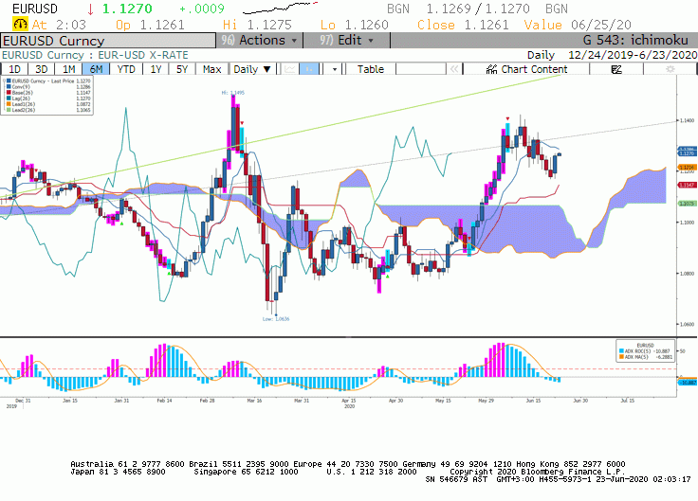Select the 1D range tab

pos(14,69)
